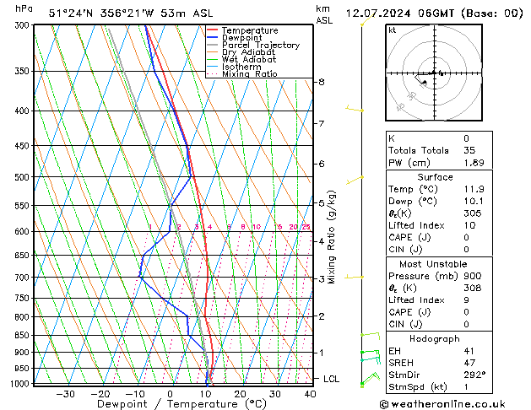Click the Mixing Ratio legend entry
The height and width of the screenshot is (410, 531).
(242, 74)
